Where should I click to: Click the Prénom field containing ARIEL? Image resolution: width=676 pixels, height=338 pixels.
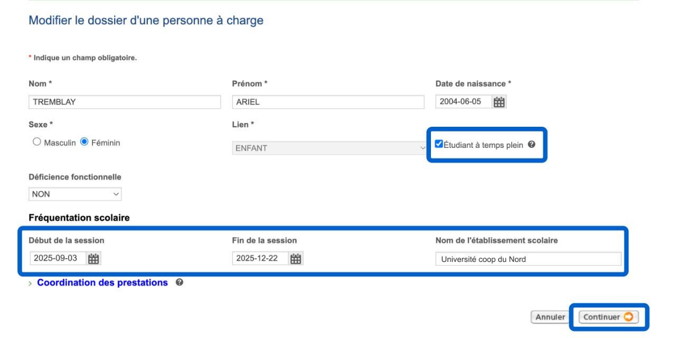click(x=328, y=102)
